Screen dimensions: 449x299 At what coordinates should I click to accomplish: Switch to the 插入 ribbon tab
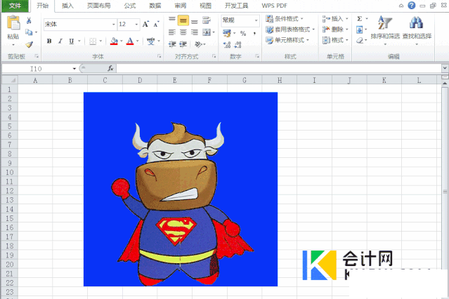[67, 6]
